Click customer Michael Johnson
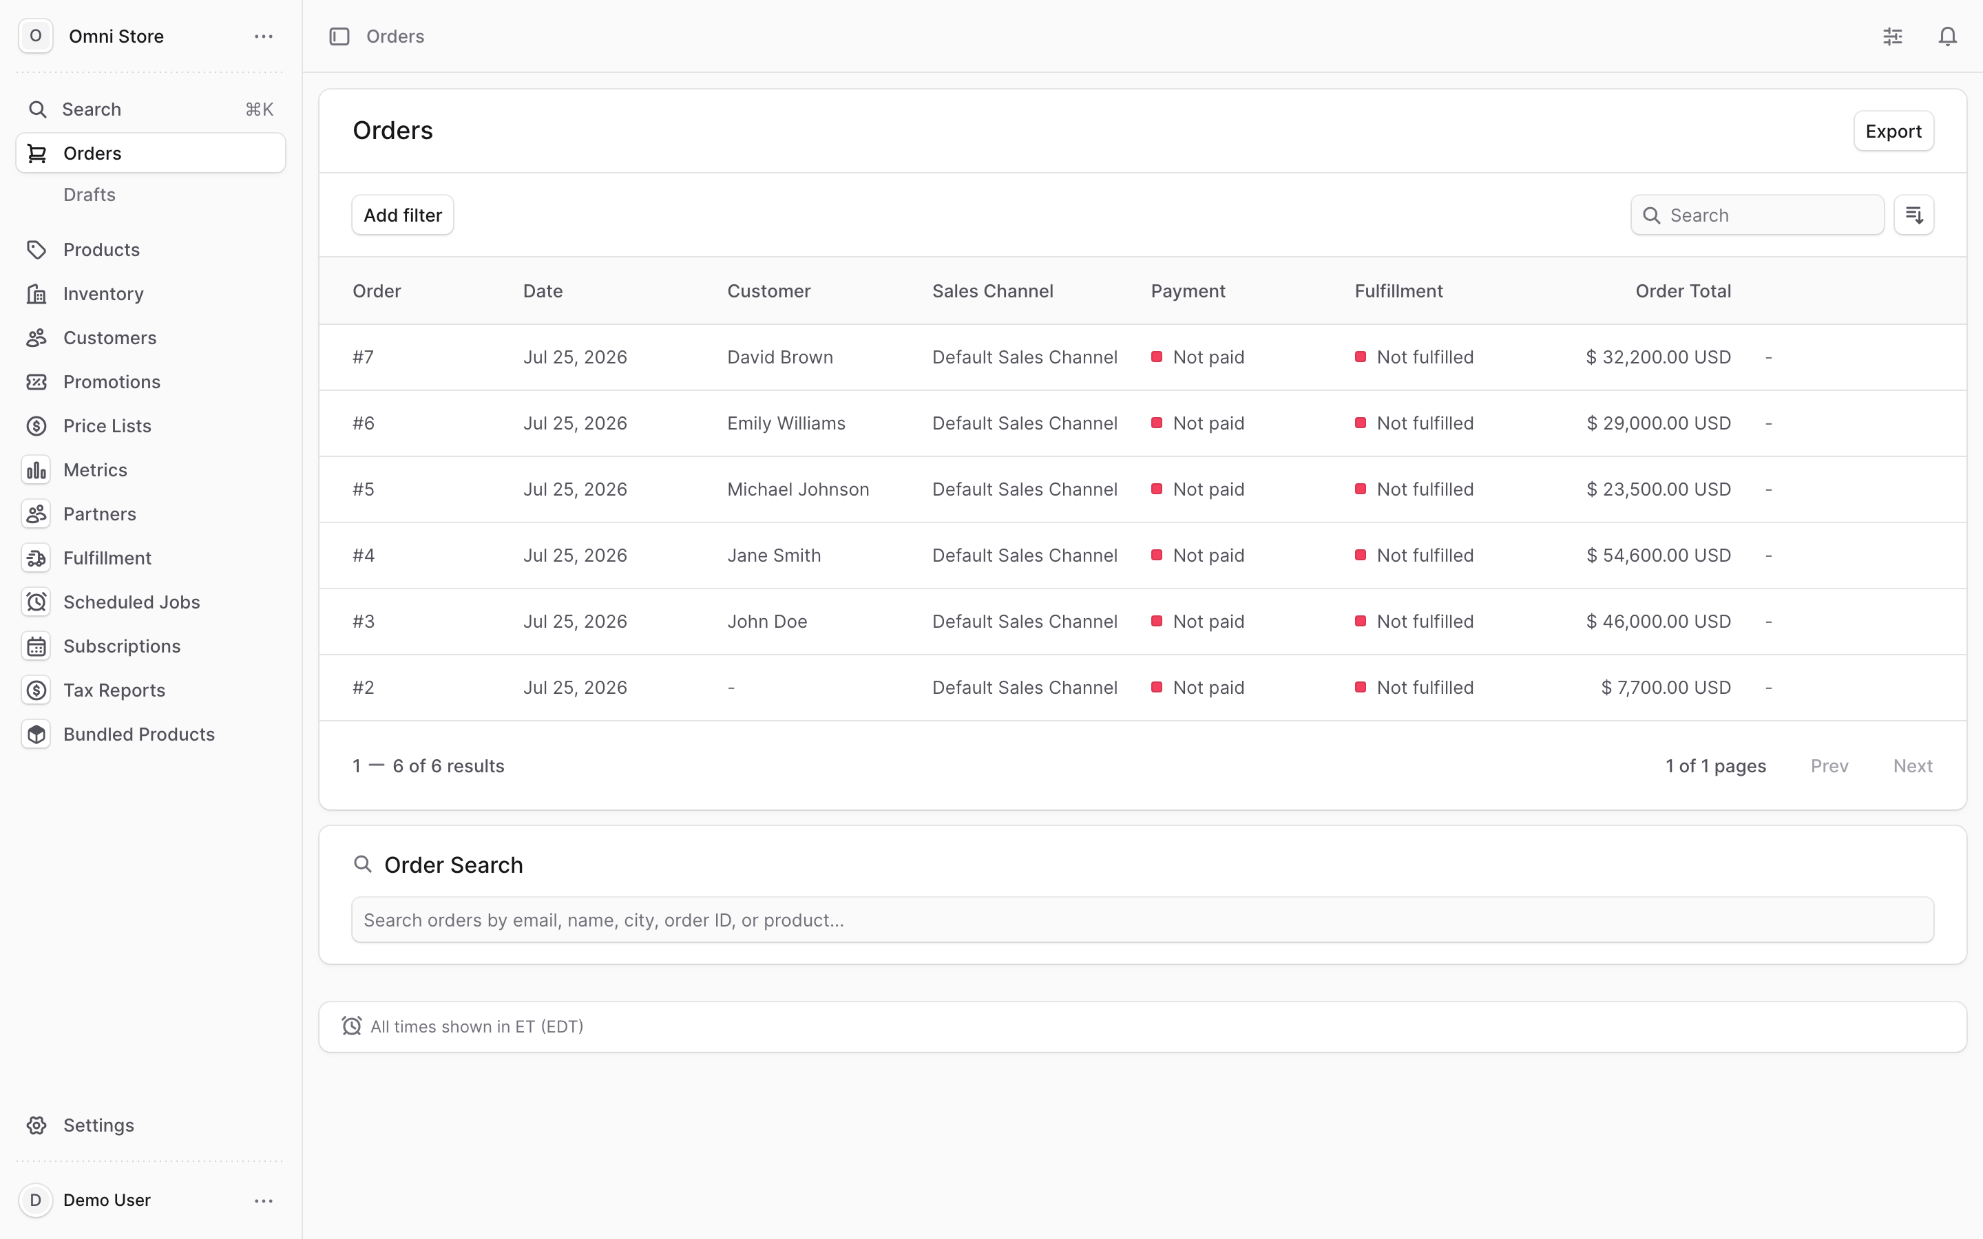The image size is (1983, 1239). tap(798, 489)
